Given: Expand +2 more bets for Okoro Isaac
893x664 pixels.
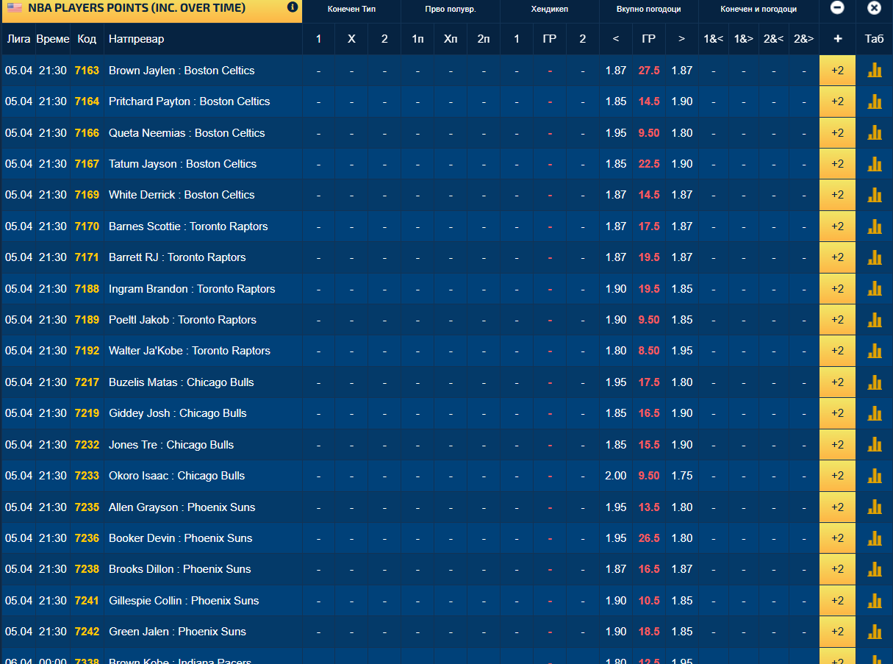Looking at the screenshot, I should 837,476.
